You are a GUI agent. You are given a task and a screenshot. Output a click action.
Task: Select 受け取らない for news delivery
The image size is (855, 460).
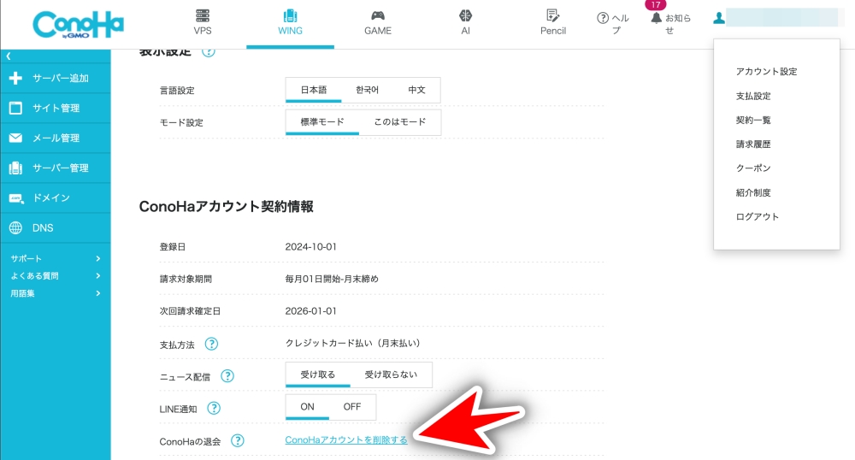point(391,374)
